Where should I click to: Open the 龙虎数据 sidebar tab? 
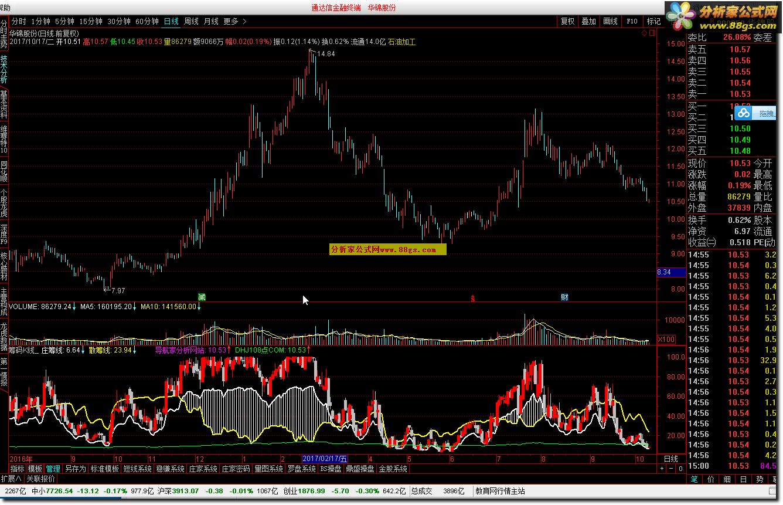(4, 337)
